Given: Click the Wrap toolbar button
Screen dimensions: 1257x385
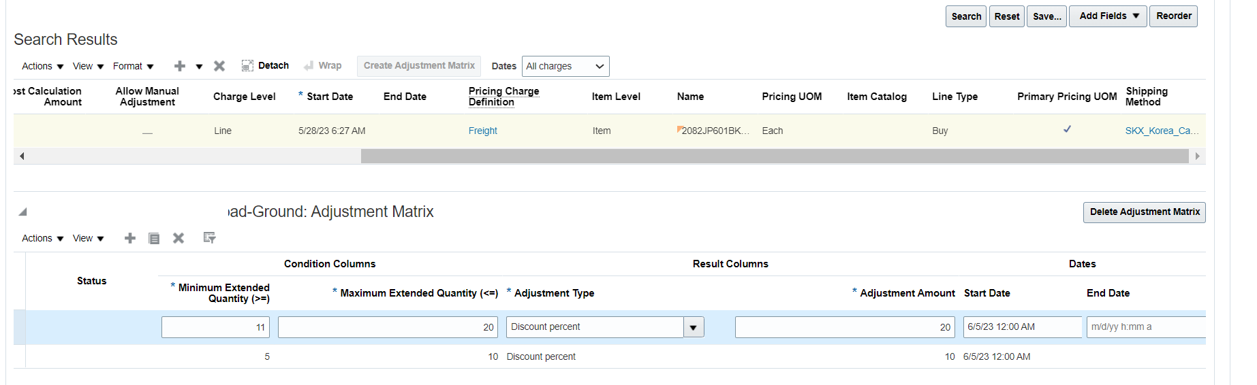Looking at the screenshot, I should coord(323,65).
